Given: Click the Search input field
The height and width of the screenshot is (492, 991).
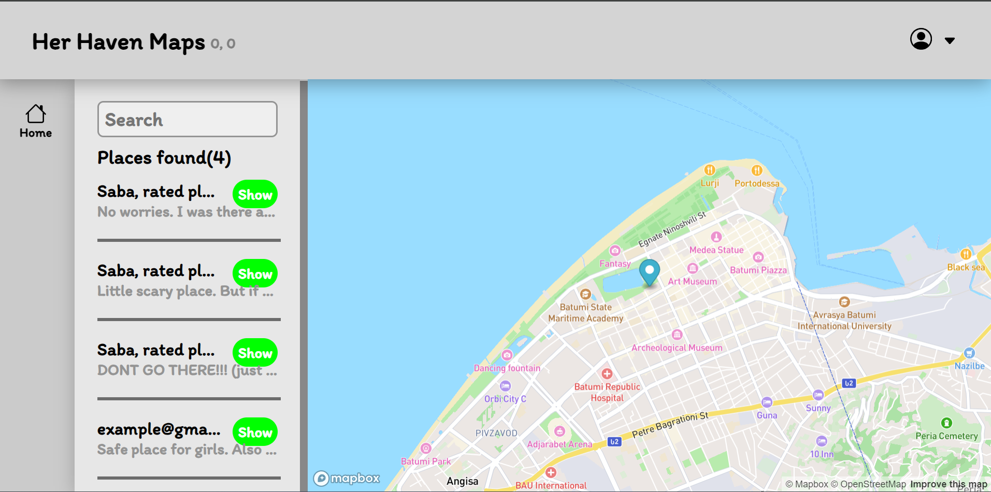Looking at the screenshot, I should 188,119.
